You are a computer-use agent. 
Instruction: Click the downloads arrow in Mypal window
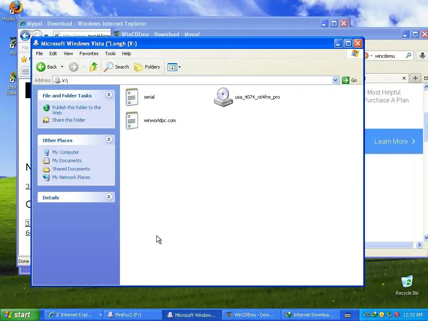(x=422, y=56)
